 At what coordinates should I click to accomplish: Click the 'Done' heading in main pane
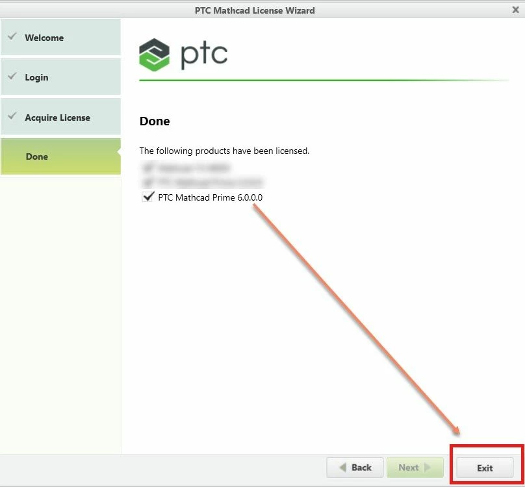tap(155, 121)
